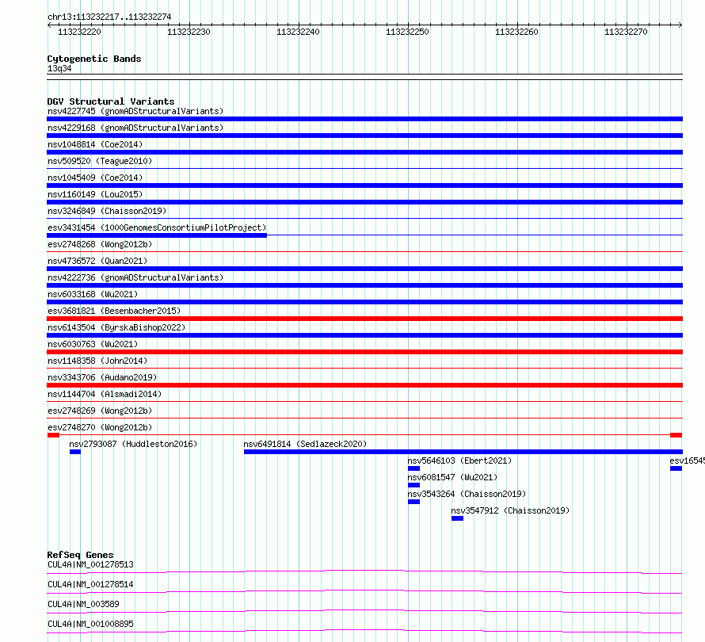Select variant nsv509520 (Teague2010)
The height and width of the screenshot is (642, 705).
(100, 161)
